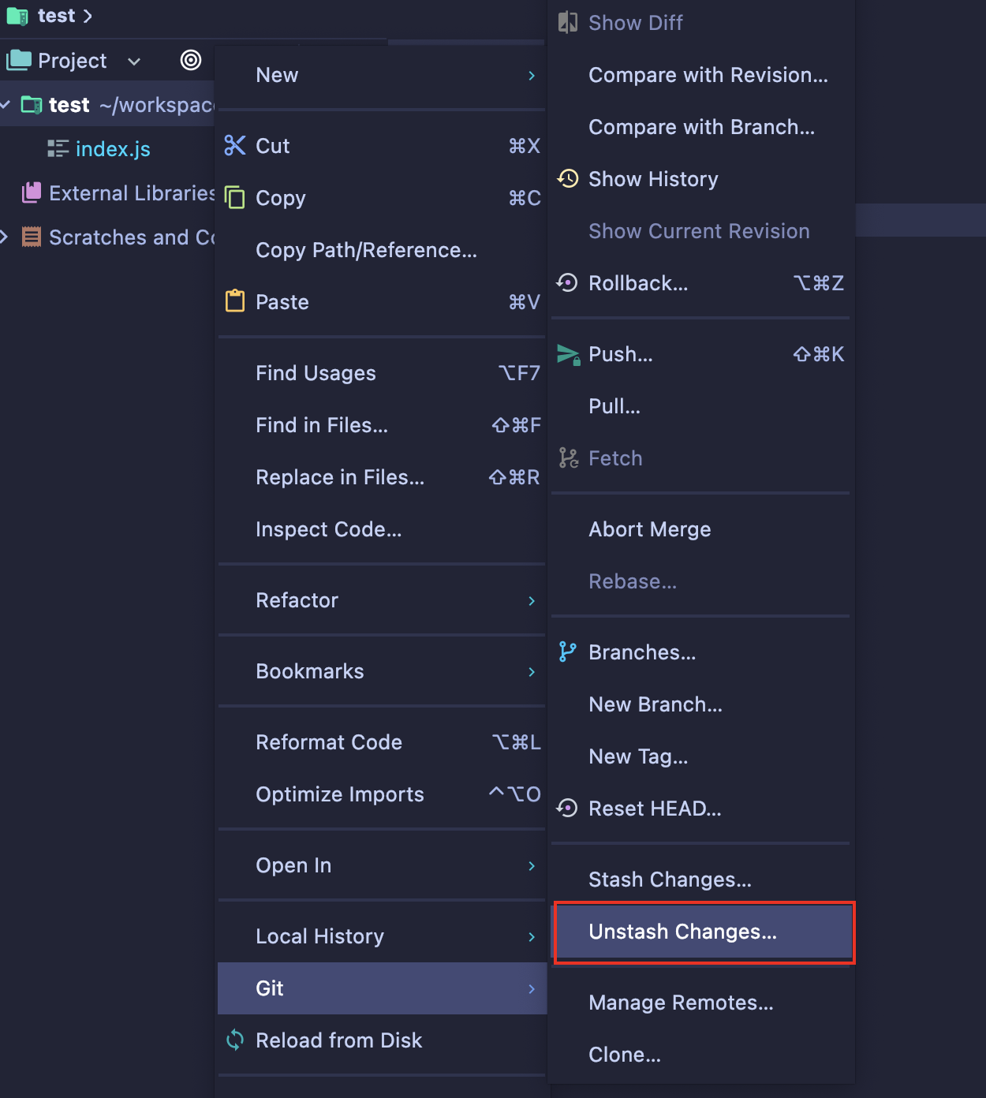Image resolution: width=986 pixels, height=1098 pixels.
Task: Click the Reset HEAD icon
Action: (567, 808)
